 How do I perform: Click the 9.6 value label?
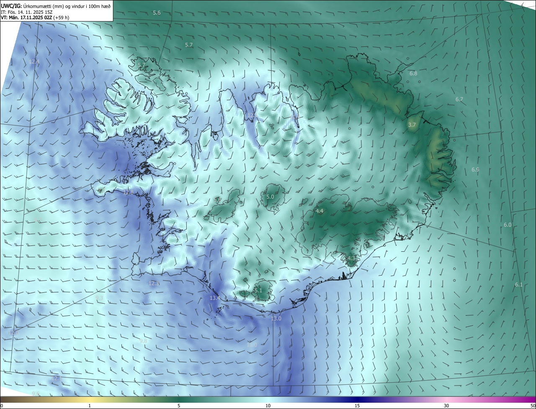tap(36, 394)
